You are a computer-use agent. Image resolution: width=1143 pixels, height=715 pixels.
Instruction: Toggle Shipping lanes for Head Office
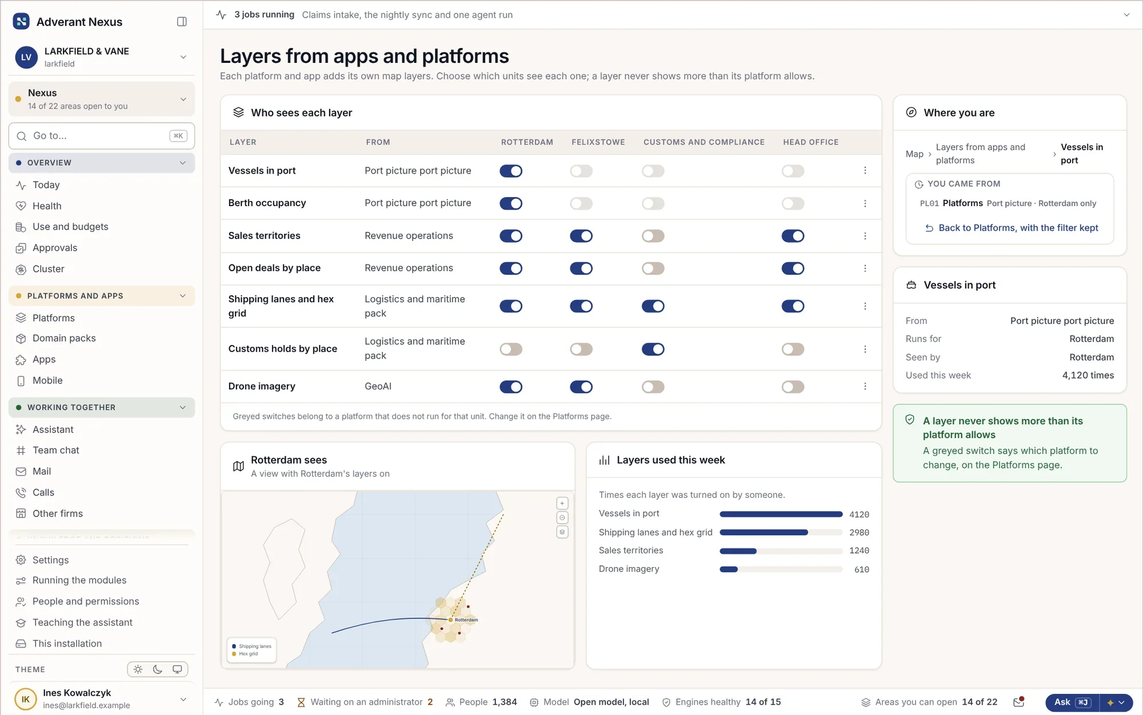pyautogui.click(x=793, y=306)
